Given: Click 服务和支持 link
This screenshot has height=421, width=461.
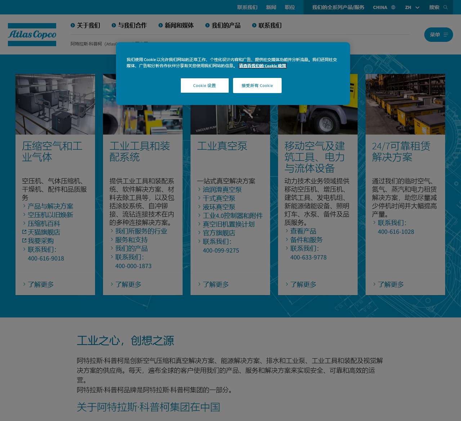Looking at the screenshot, I should [131, 240].
